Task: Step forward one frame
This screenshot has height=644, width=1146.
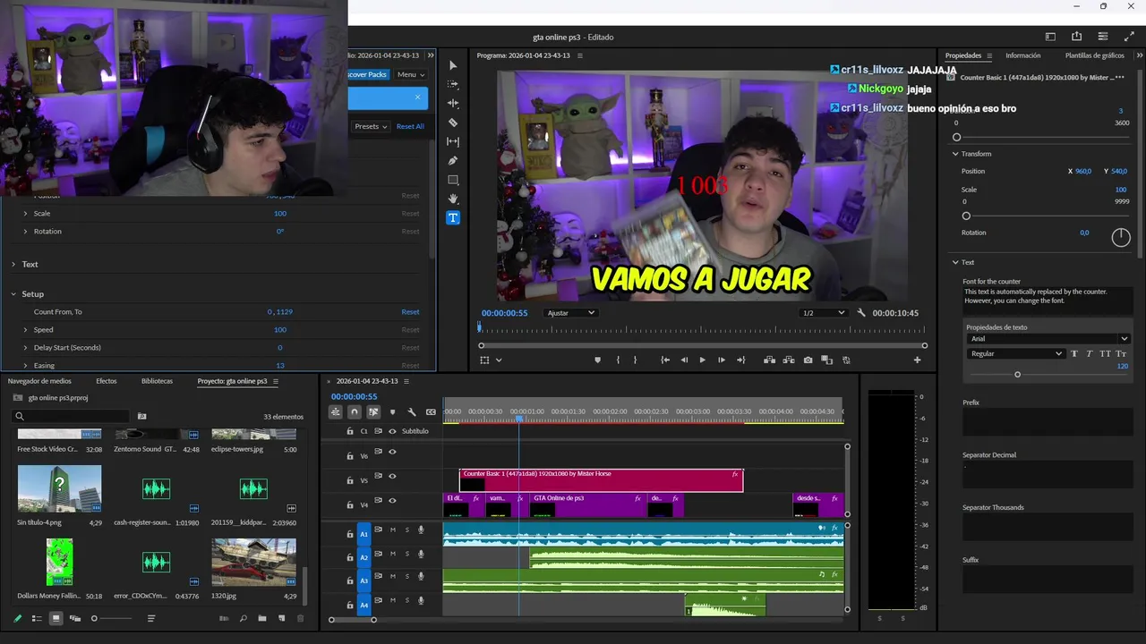Action: (x=722, y=360)
